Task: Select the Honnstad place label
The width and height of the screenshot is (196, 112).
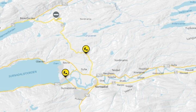Action: point(158,73)
